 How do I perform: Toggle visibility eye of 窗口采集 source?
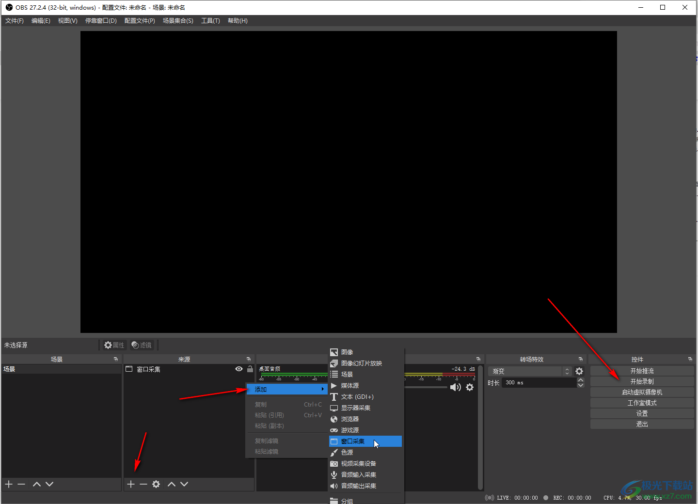(x=239, y=369)
